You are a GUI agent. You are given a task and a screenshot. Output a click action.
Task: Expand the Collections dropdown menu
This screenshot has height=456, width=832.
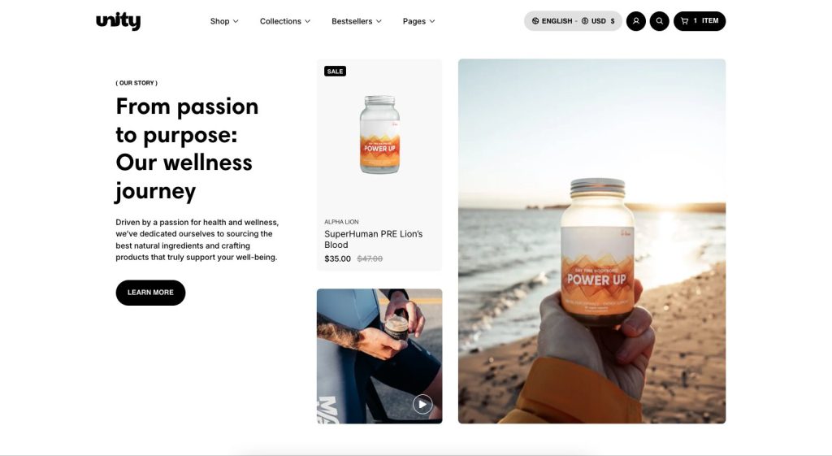[285, 21]
